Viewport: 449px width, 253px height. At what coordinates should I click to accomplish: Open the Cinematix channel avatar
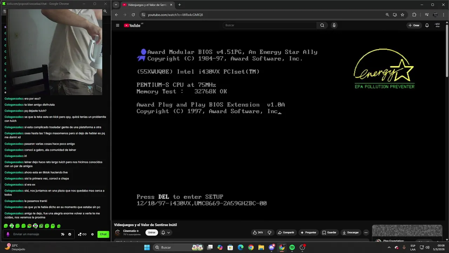point(118,233)
